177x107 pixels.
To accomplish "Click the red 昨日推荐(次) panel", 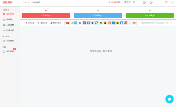I will 46,15.
